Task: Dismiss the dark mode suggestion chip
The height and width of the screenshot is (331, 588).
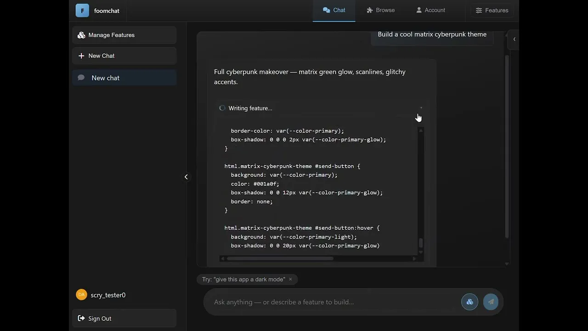Action: coord(290,279)
